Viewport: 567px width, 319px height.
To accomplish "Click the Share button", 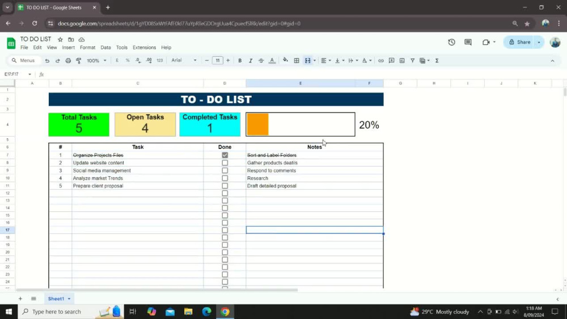I will tap(519, 42).
